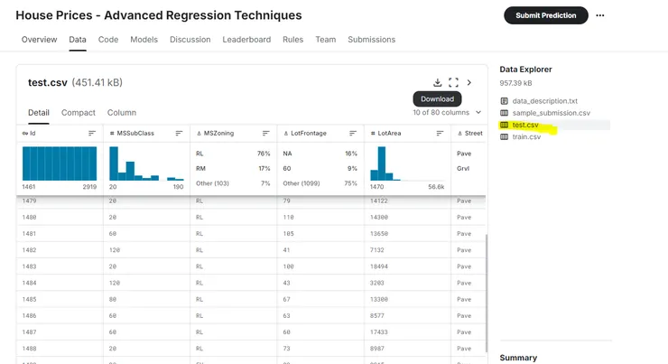The width and height of the screenshot is (668, 364).
Task: Click the Submit Prediction button
Action: pyautogui.click(x=545, y=15)
